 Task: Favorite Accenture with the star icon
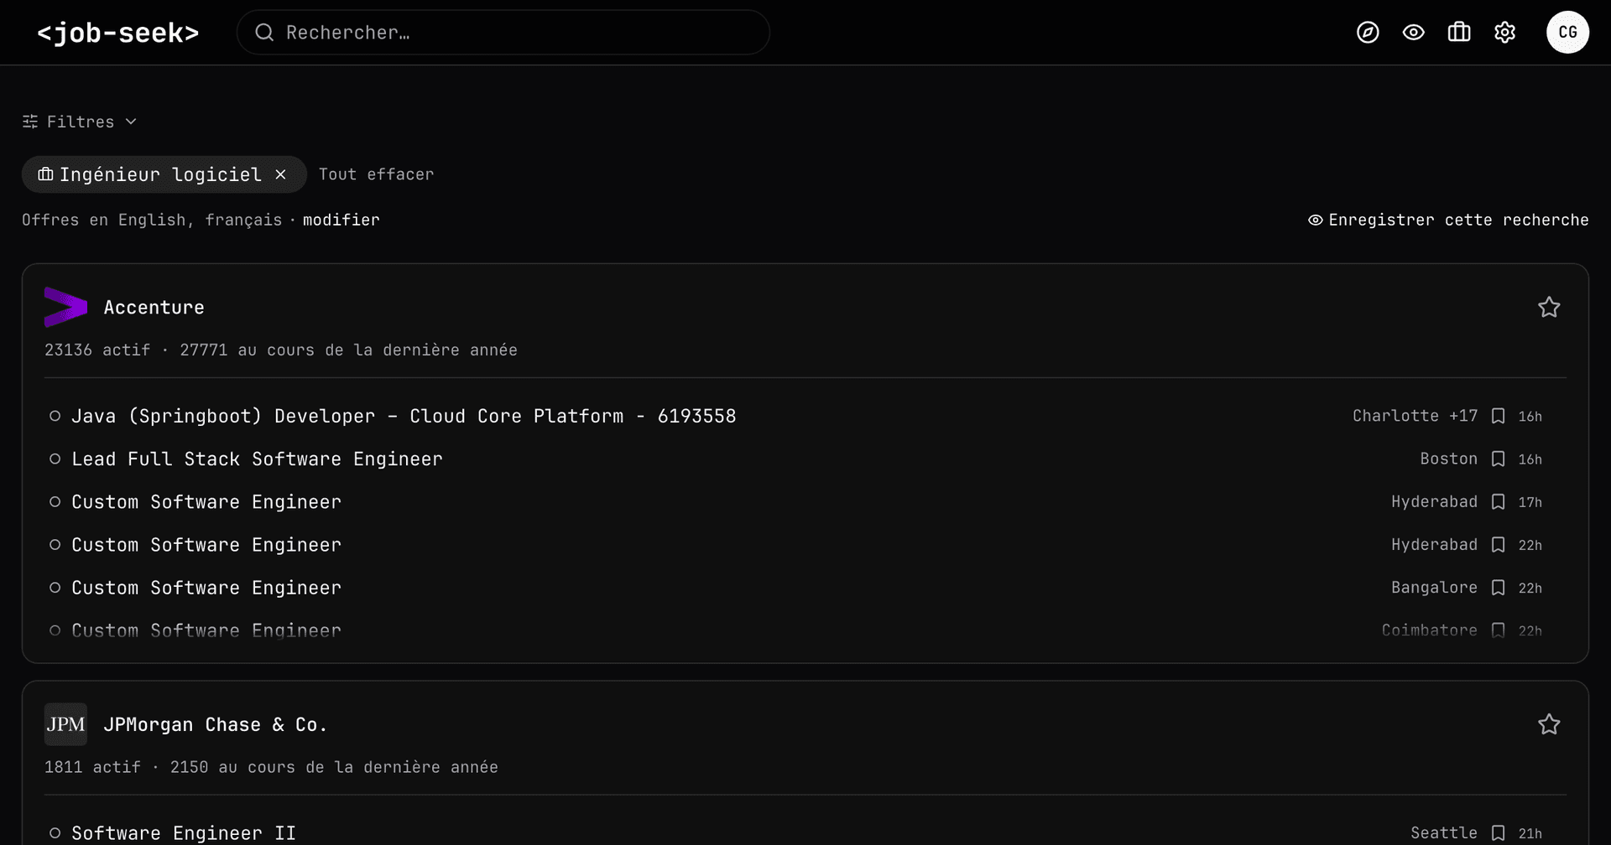click(1549, 308)
